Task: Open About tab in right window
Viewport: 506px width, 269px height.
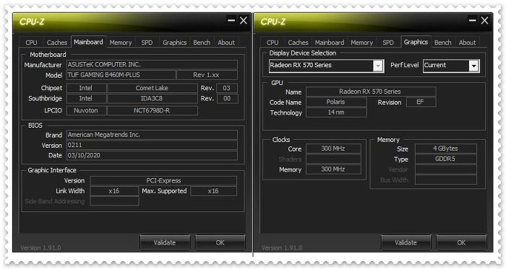Action: click(x=467, y=43)
